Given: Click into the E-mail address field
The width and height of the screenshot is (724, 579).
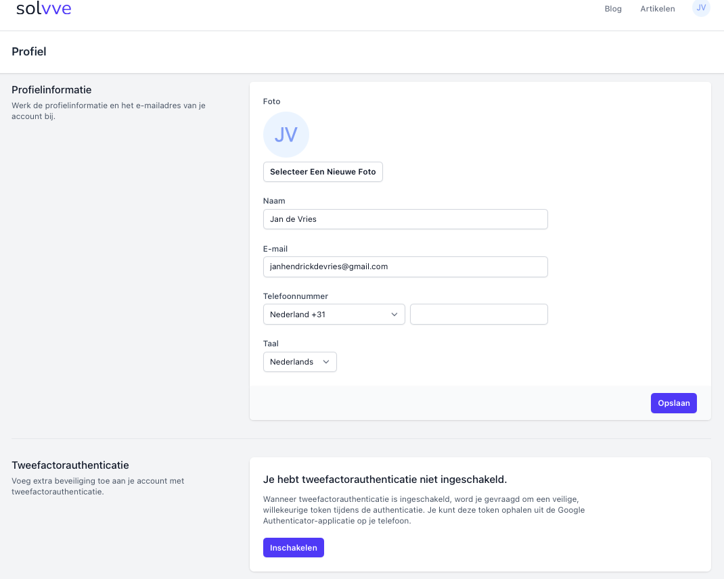Looking at the screenshot, I should coord(405,267).
